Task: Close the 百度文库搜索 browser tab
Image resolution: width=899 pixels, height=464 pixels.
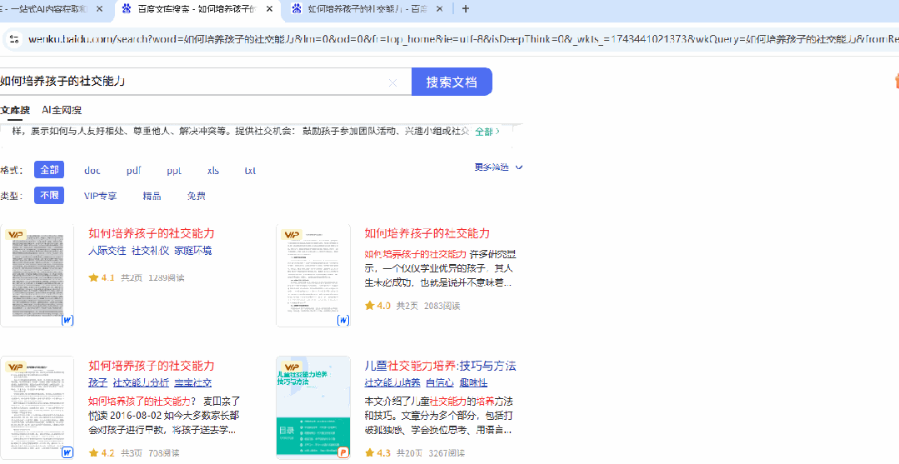Action: coord(270,9)
